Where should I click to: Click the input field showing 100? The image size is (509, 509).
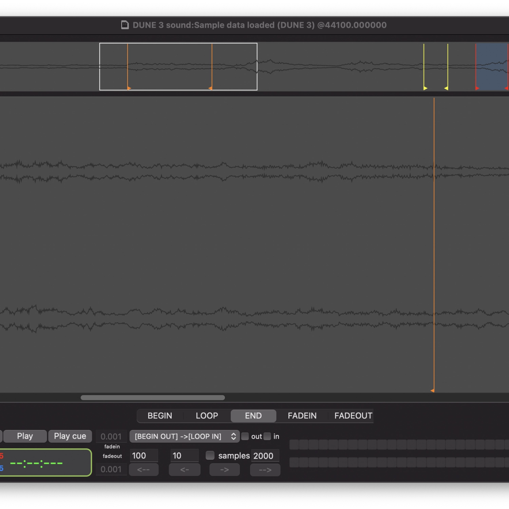tap(144, 456)
